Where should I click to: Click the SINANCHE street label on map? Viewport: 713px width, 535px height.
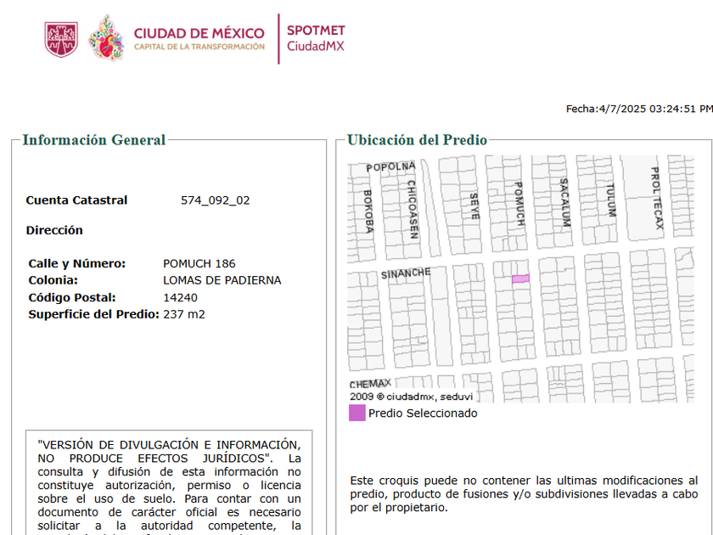(406, 273)
